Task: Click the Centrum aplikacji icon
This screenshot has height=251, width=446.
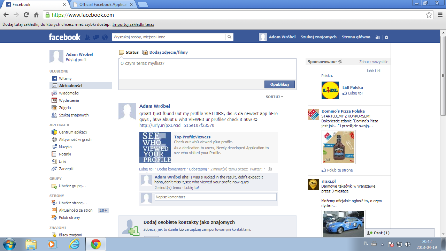Action: 54,132
